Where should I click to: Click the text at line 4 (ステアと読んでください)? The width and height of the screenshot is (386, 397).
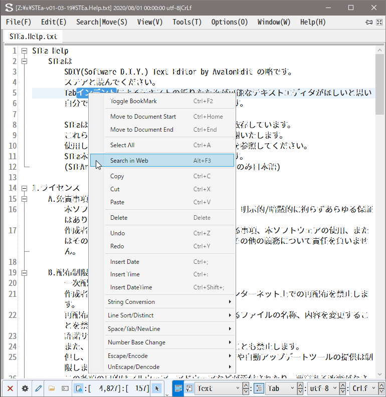[x=110, y=82]
